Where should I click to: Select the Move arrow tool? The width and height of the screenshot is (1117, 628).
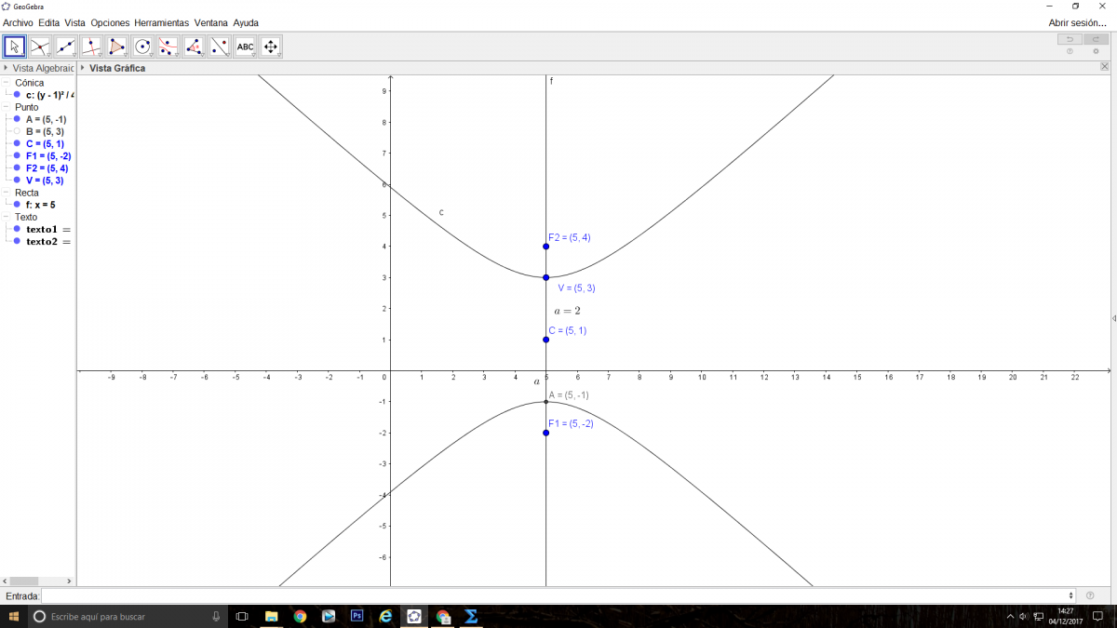coord(14,47)
